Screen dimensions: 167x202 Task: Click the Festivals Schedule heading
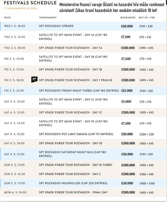click(30, 3)
